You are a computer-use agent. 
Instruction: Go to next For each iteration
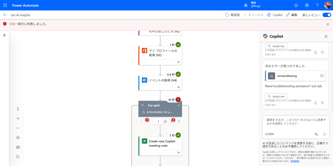[x=179, y=121]
